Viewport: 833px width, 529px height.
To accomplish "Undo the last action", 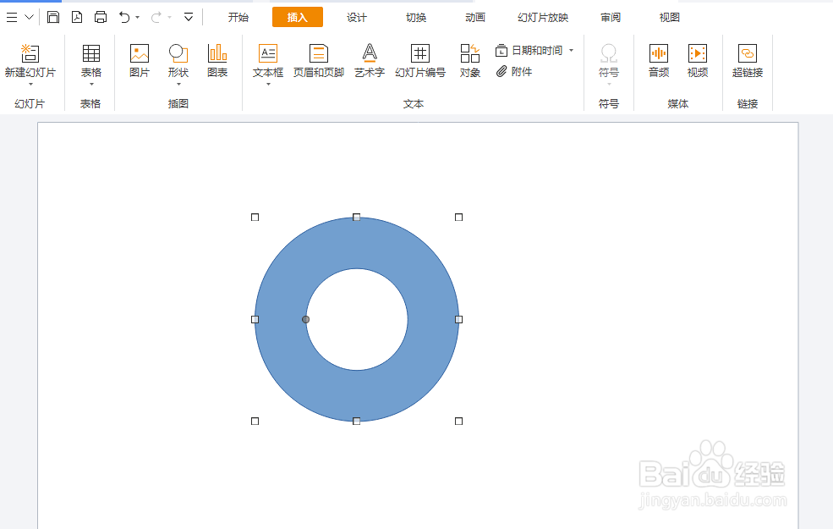I will tap(123, 16).
